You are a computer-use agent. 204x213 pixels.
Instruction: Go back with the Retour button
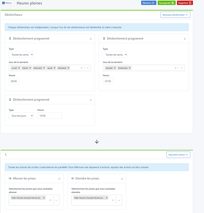(x=7, y=3)
